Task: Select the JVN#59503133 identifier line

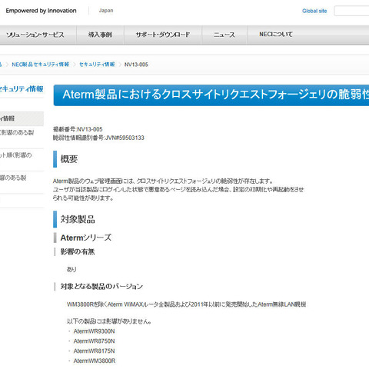Action: 98,138
